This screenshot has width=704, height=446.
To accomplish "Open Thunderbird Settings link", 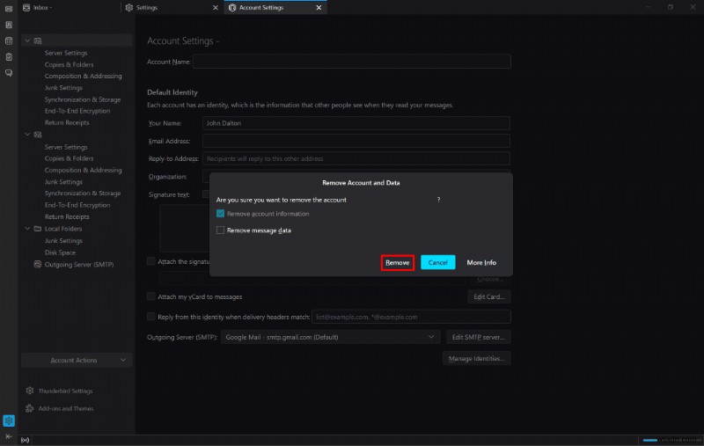I will tap(65, 391).
